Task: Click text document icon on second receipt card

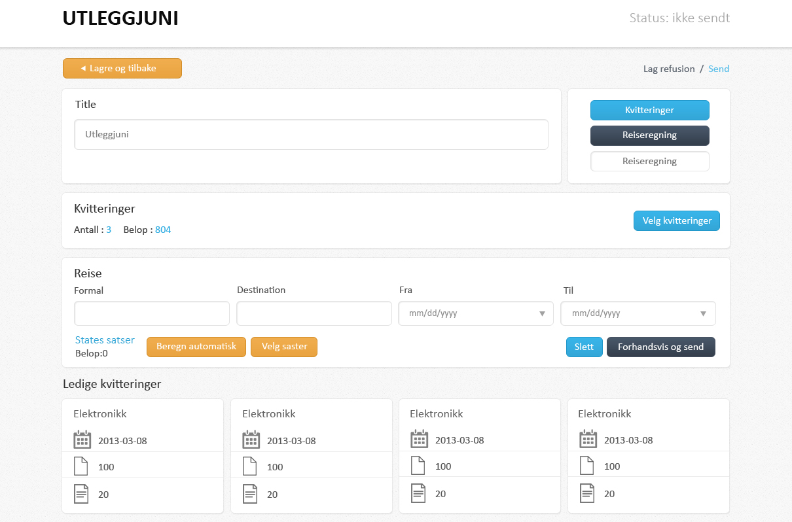Action: pos(250,494)
